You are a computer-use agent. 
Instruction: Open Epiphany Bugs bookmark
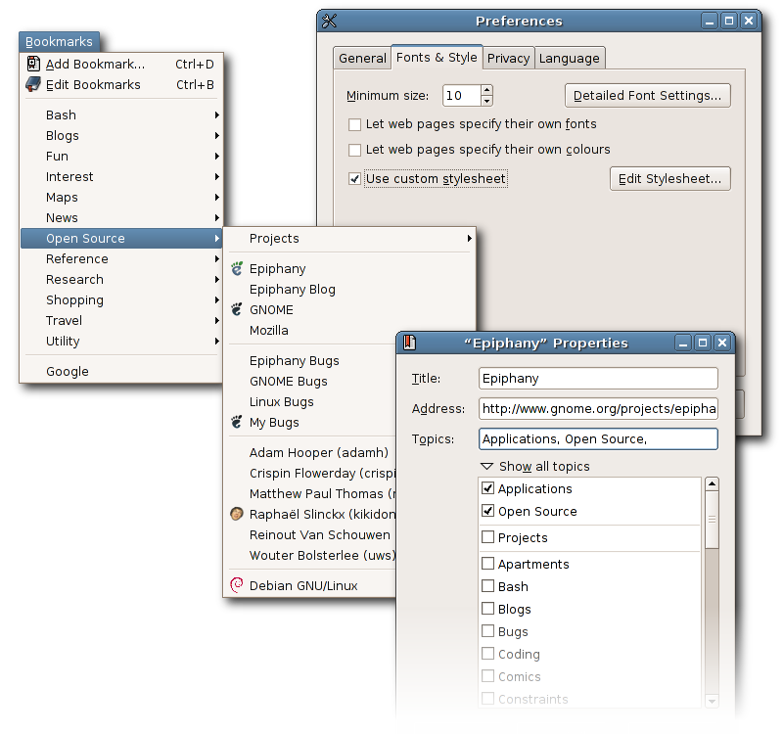click(x=295, y=360)
